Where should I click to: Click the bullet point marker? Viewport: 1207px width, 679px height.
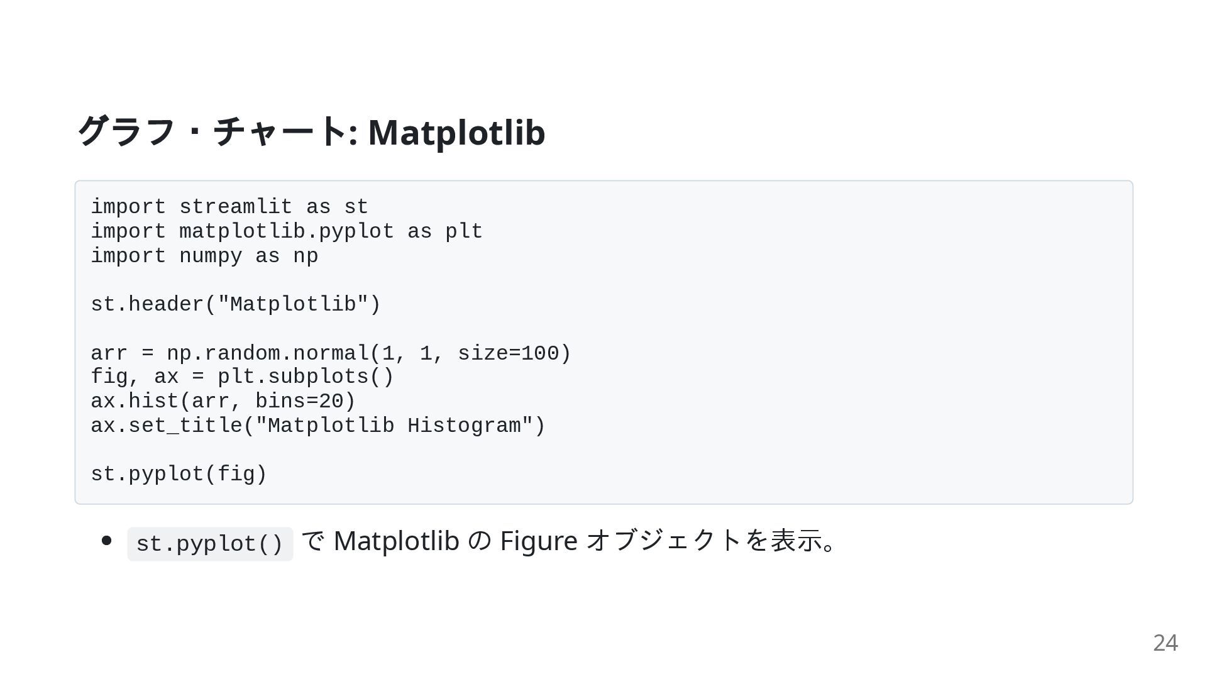coord(106,541)
